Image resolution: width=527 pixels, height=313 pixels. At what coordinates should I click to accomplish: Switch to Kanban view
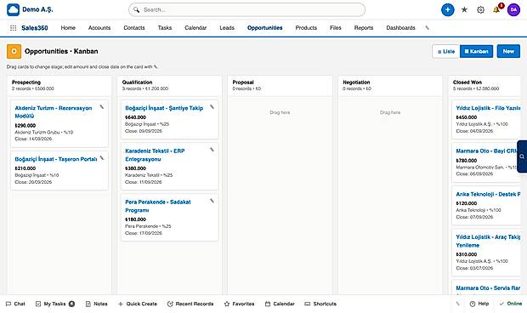476,51
